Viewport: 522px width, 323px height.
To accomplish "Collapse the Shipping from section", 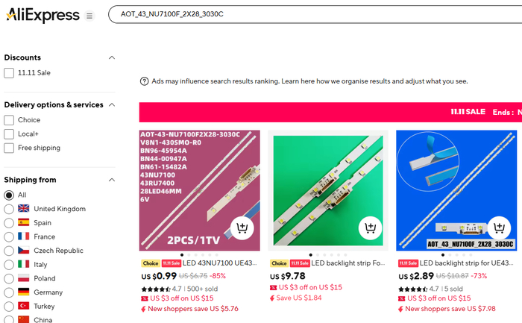I will click(112, 180).
